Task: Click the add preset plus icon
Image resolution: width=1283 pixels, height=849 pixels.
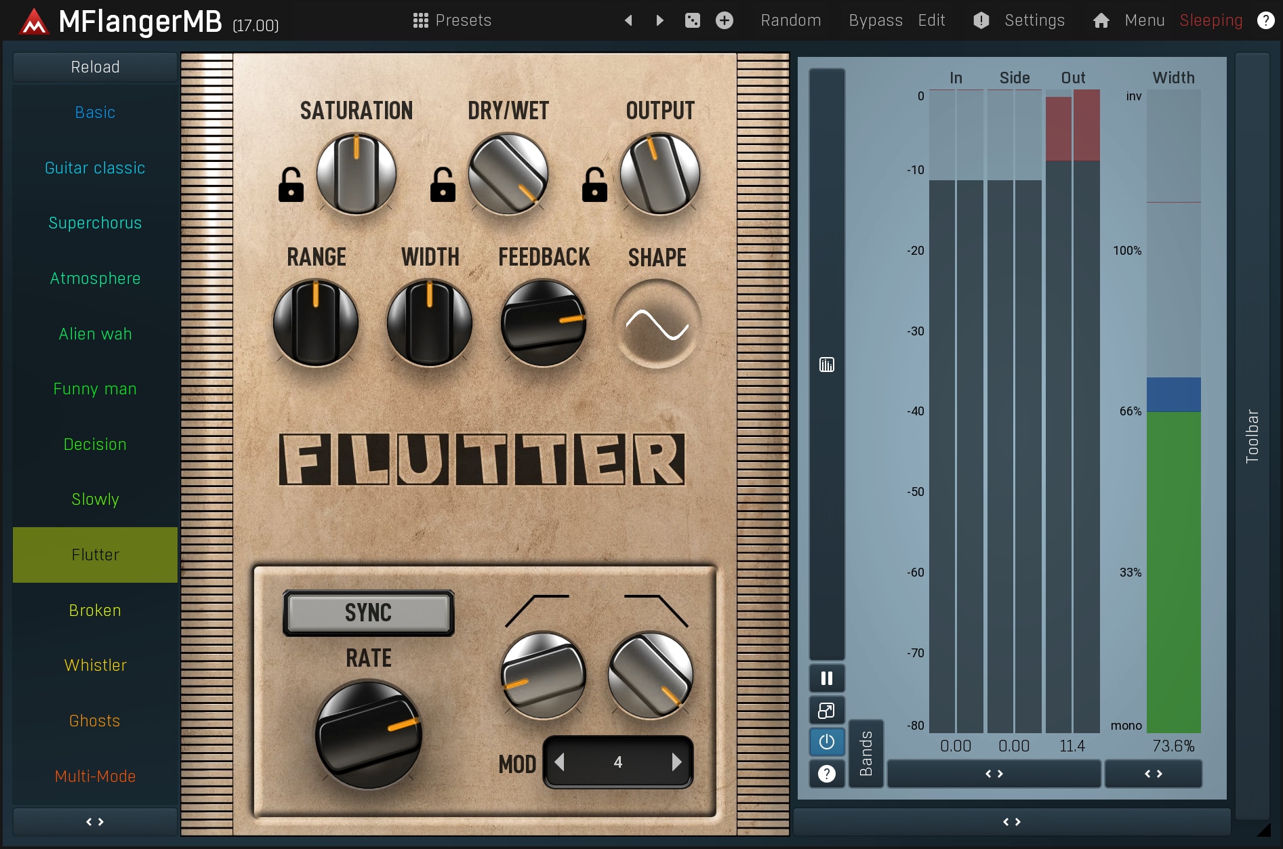Action: coord(724,20)
